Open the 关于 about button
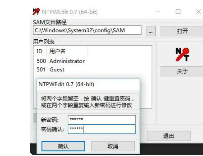This screenshot has height=156, width=203. tap(182, 71)
